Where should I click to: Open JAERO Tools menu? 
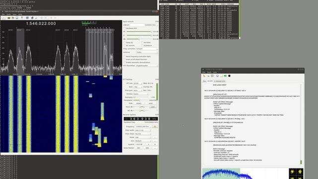point(209,72)
